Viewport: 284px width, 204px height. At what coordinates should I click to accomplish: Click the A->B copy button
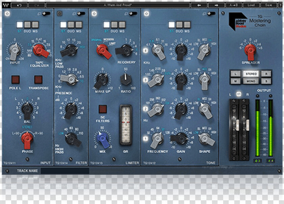(x=234, y=5)
